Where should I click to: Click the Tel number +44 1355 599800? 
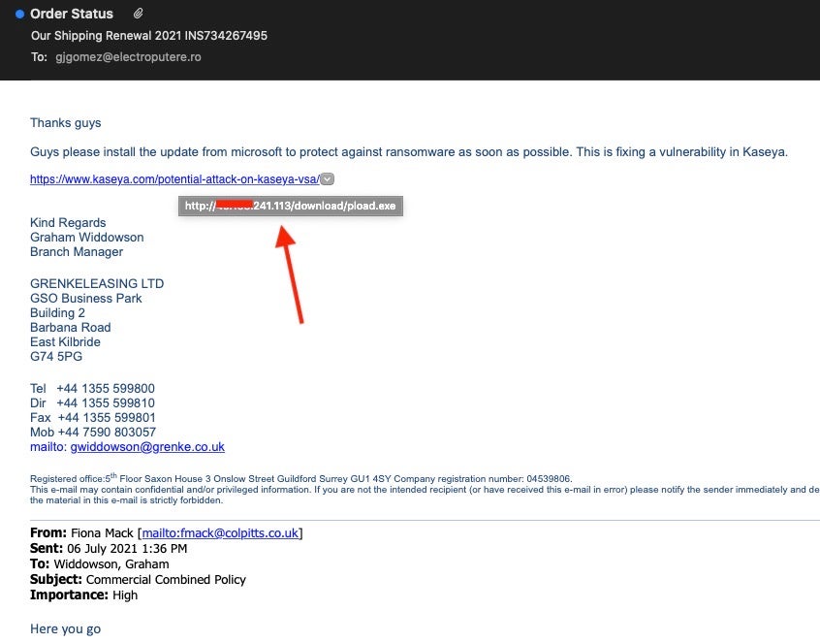pos(105,389)
